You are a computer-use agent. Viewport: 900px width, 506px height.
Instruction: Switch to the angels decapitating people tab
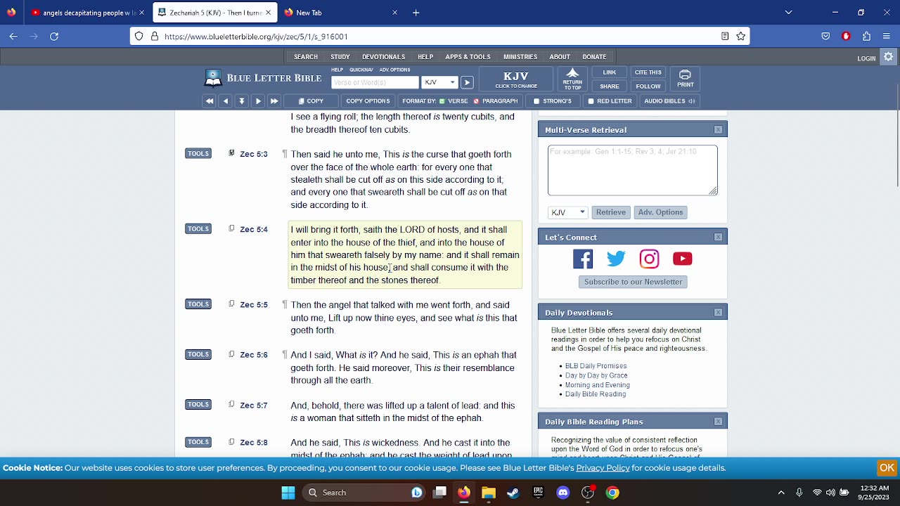pyautogui.click(x=88, y=13)
